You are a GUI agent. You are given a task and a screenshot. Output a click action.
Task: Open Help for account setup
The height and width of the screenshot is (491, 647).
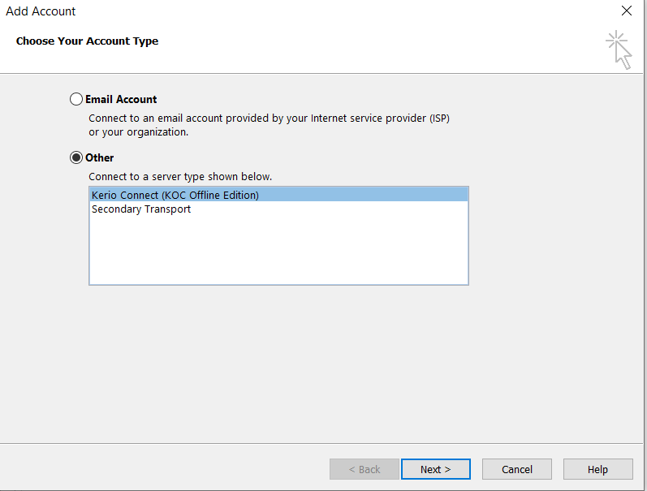click(598, 469)
